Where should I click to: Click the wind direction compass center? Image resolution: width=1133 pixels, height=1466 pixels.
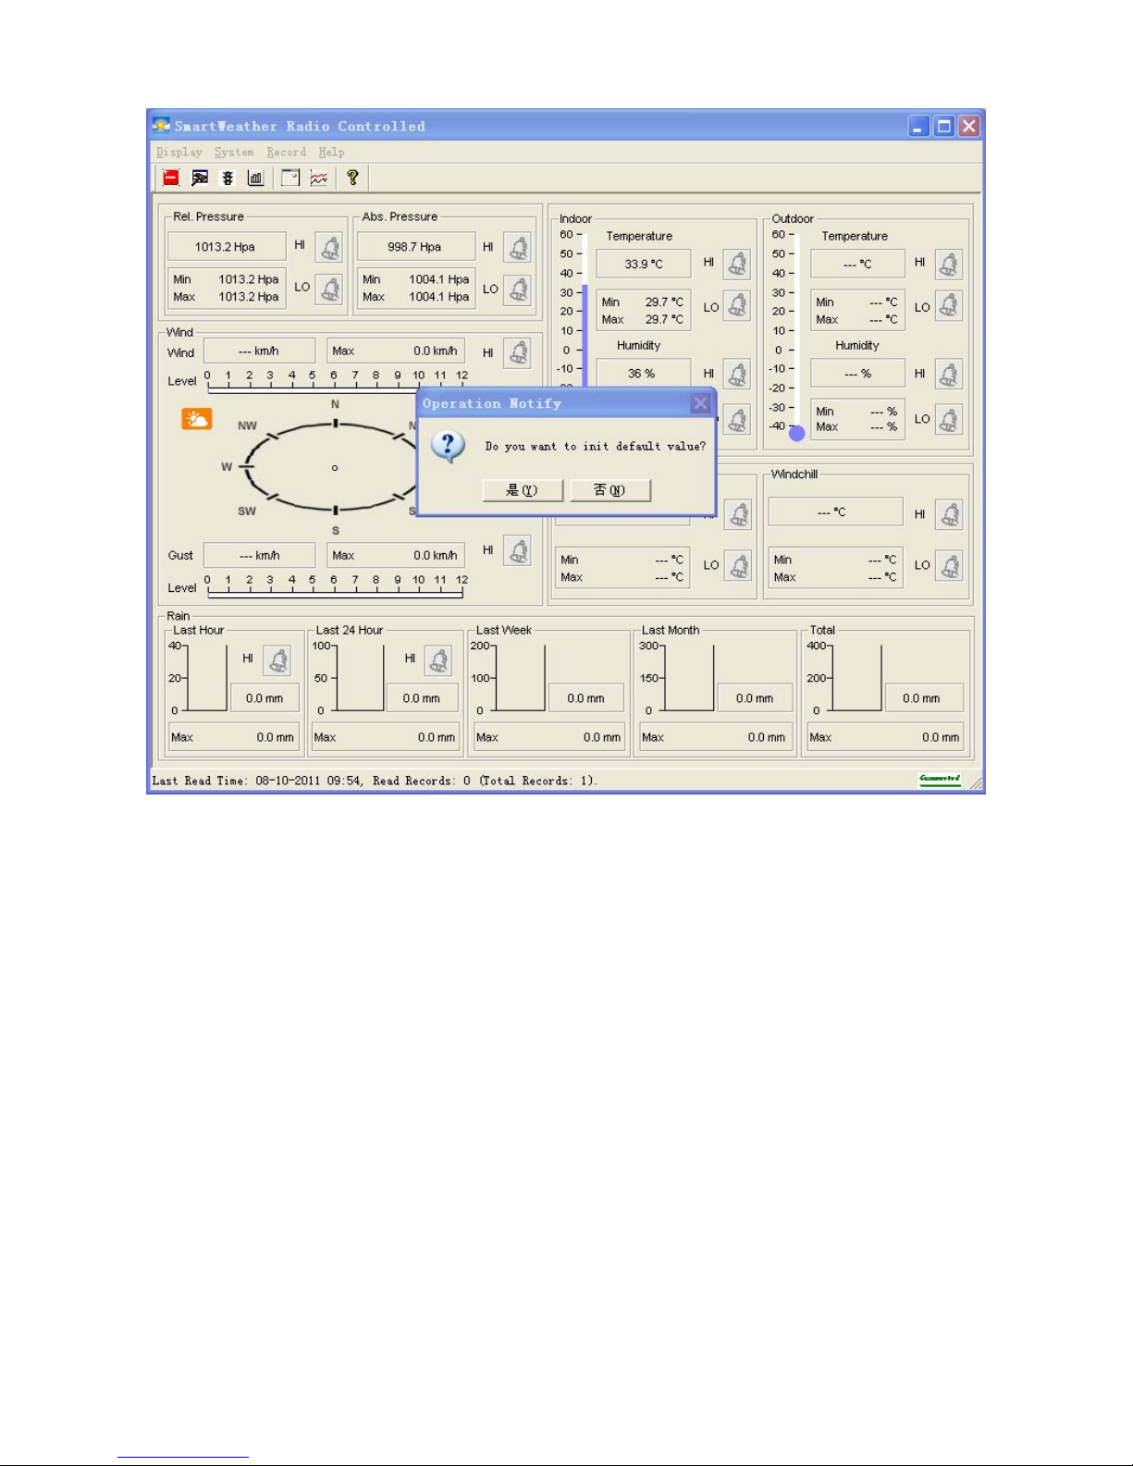(x=335, y=468)
